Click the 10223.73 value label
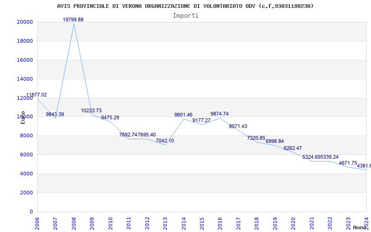Image resolution: width=371 pixels, height=232 pixels. point(91,110)
